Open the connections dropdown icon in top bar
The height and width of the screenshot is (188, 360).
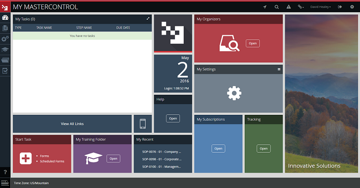301,7
